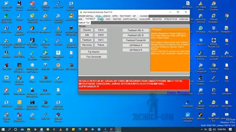The height and width of the screenshot is (132, 236).
Task: Select the Fastboot Tool sub-tab
Action: (84, 23)
